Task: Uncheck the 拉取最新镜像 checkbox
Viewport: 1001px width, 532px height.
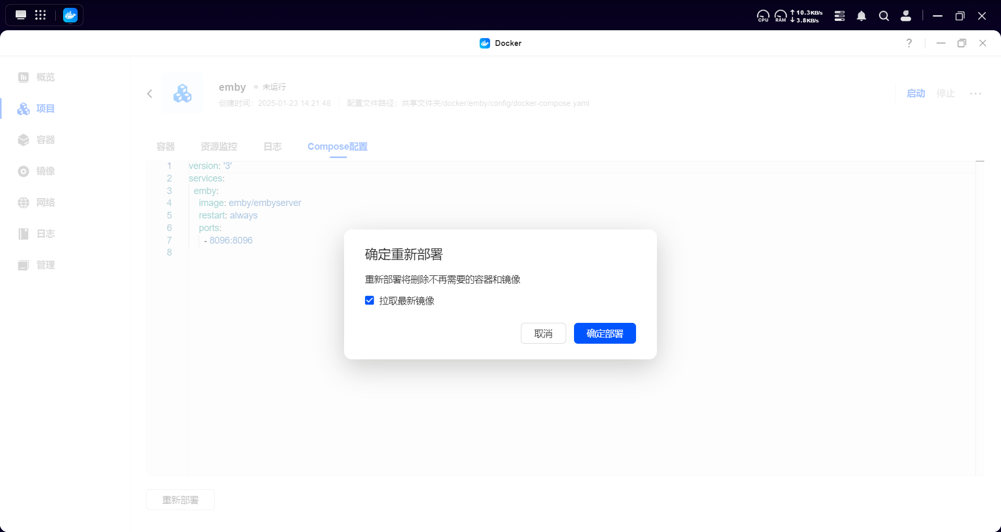Action: (370, 300)
